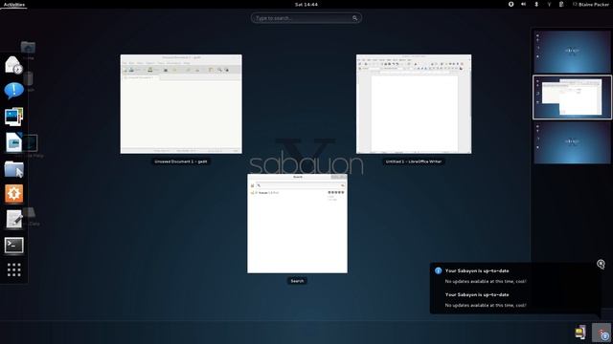Open the volume speaker icon in top bar

click(524, 4)
